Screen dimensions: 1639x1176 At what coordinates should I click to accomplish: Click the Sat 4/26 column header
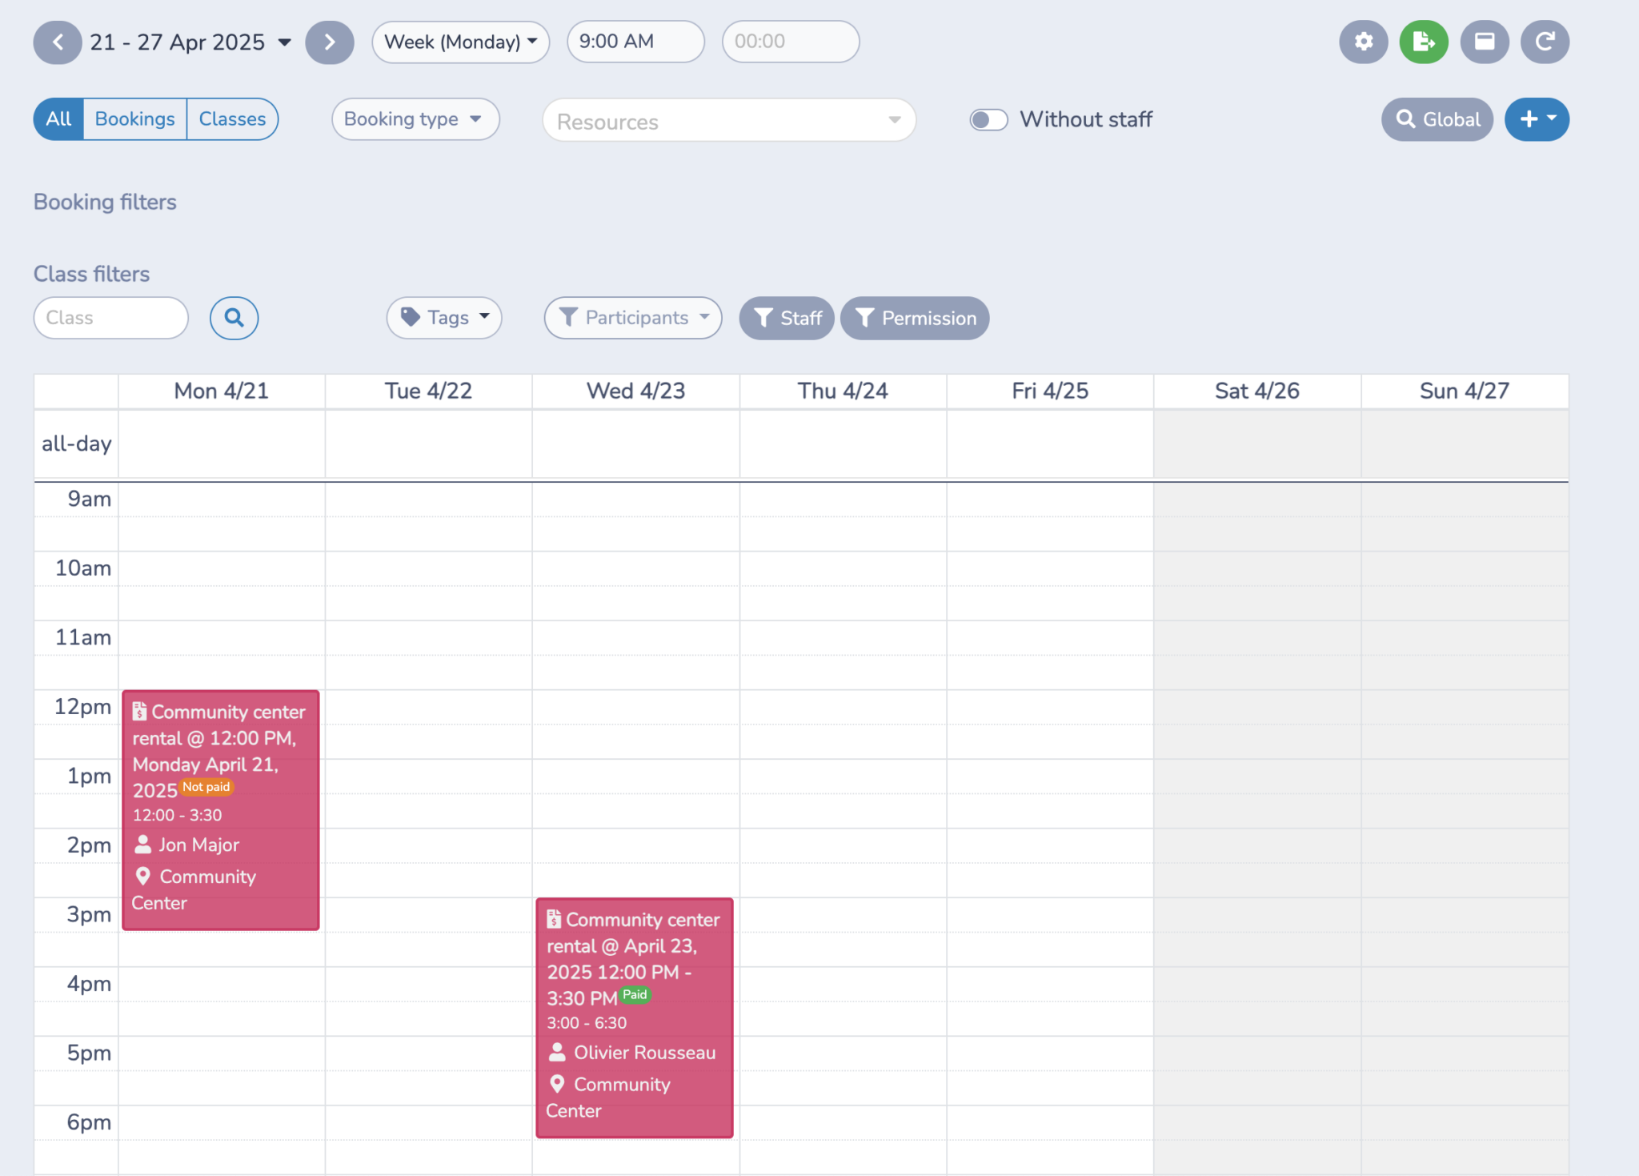tap(1257, 391)
